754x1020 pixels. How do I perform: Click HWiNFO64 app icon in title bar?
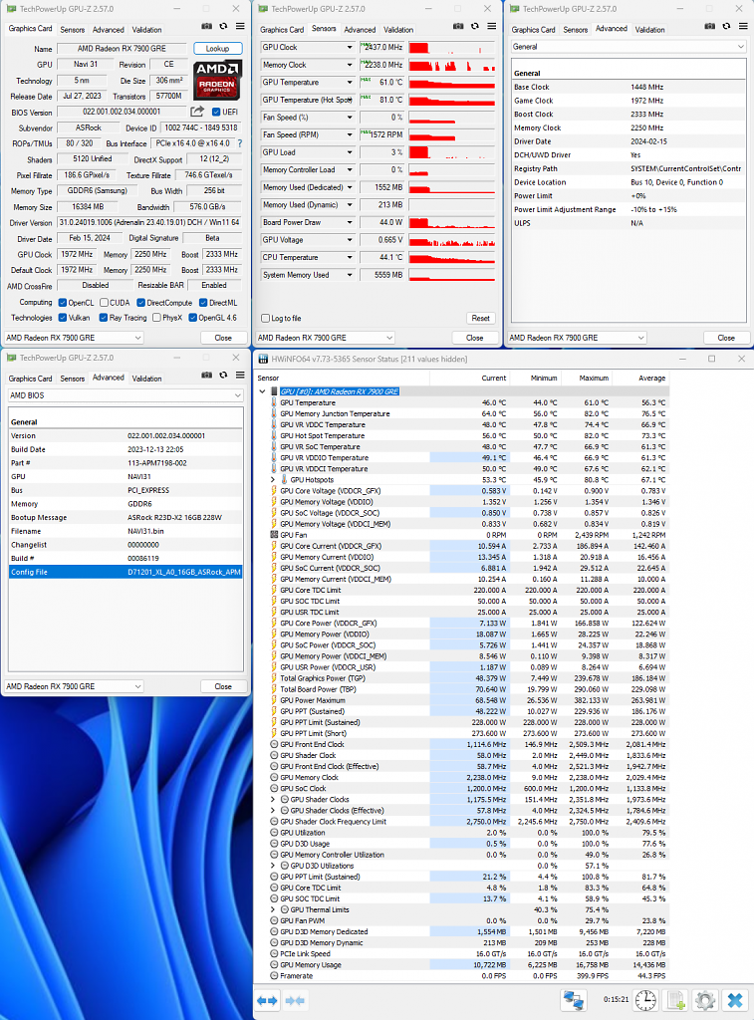[263, 359]
